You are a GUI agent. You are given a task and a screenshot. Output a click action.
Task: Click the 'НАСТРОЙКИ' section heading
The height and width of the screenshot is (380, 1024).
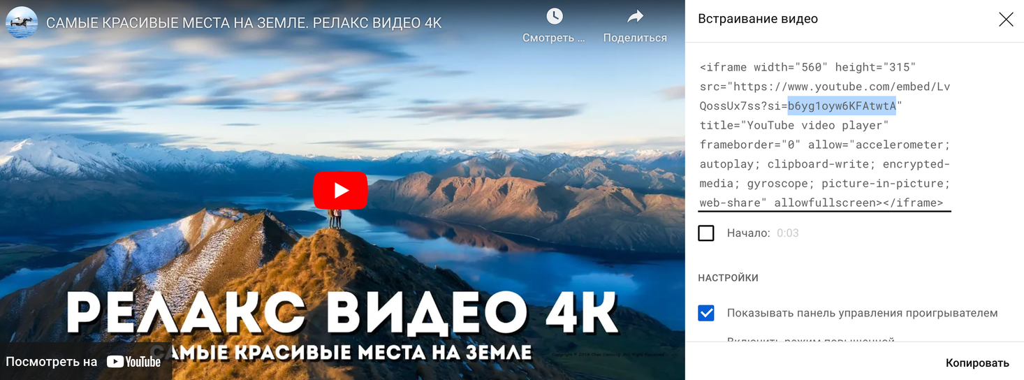coord(728,278)
